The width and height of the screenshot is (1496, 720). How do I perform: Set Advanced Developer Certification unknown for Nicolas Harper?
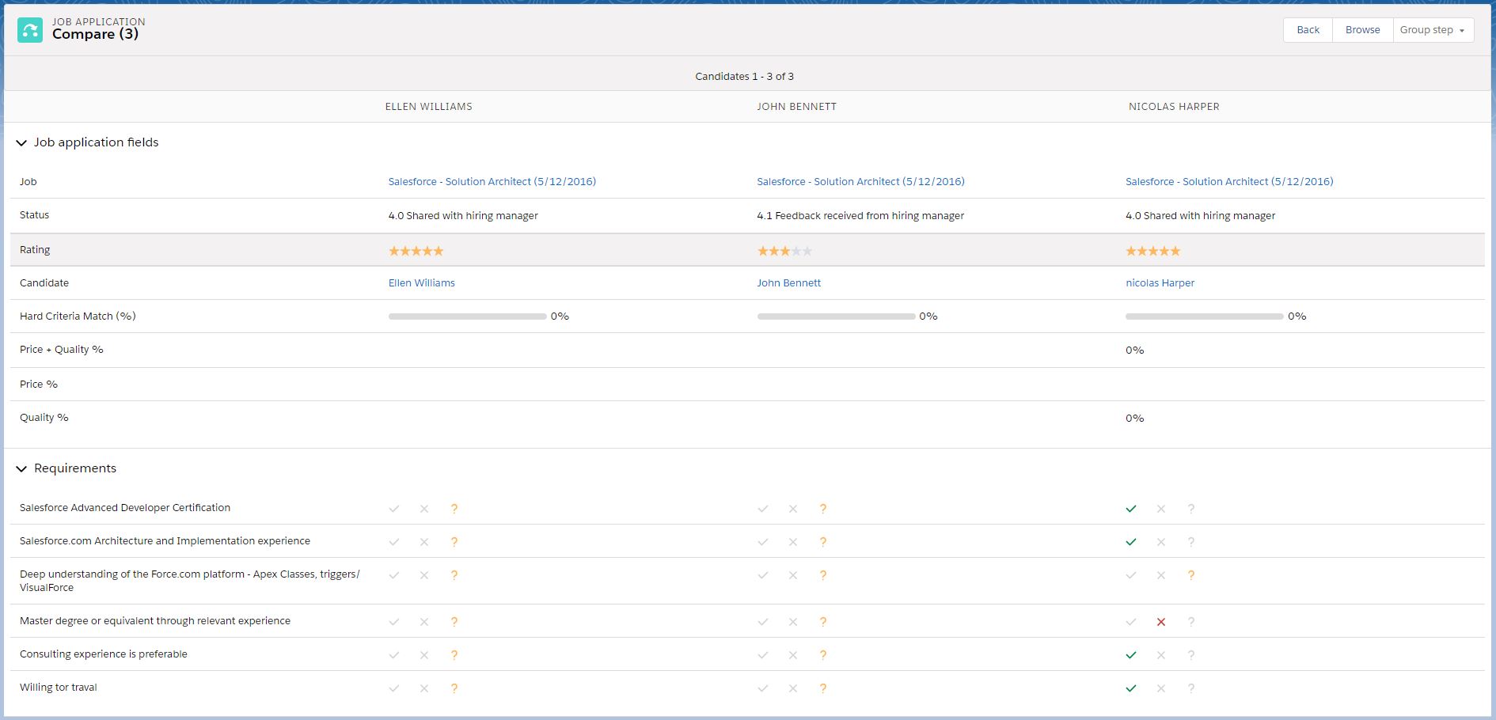point(1191,509)
